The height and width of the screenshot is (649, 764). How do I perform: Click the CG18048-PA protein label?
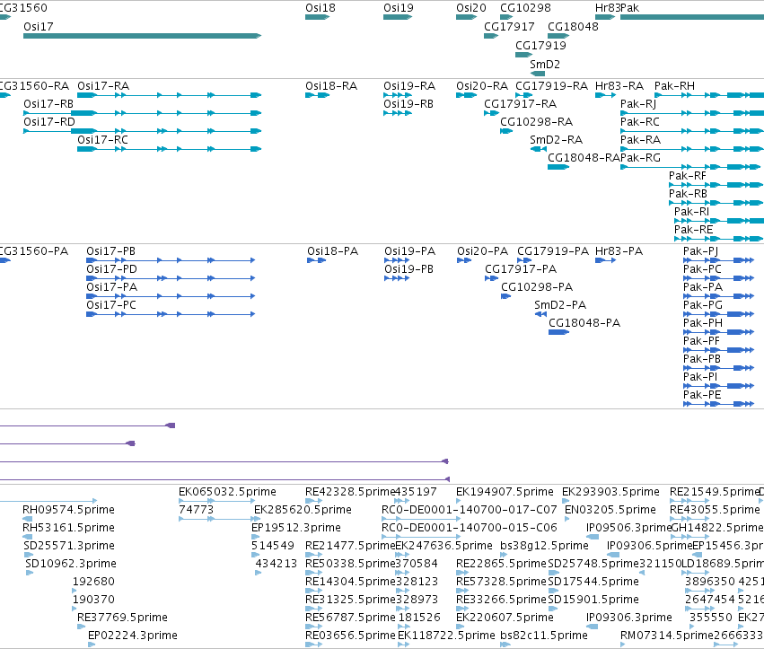tap(584, 323)
